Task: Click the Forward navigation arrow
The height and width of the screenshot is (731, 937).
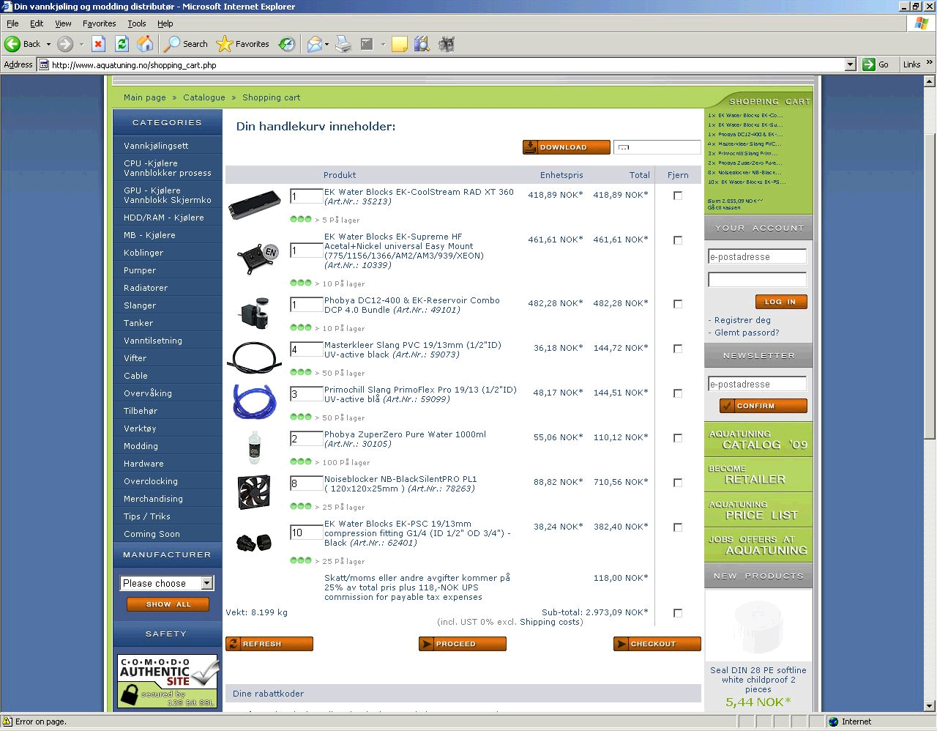Action: tap(65, 44)
